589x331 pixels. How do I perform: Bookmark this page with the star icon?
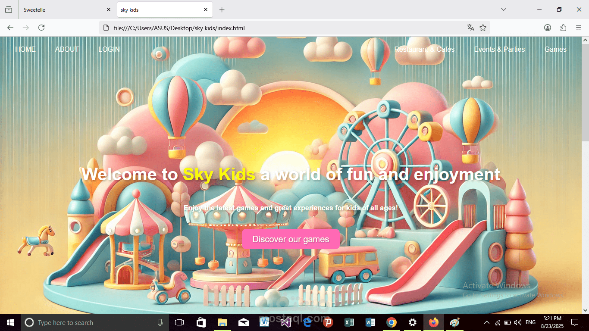(x=483, y=28)
